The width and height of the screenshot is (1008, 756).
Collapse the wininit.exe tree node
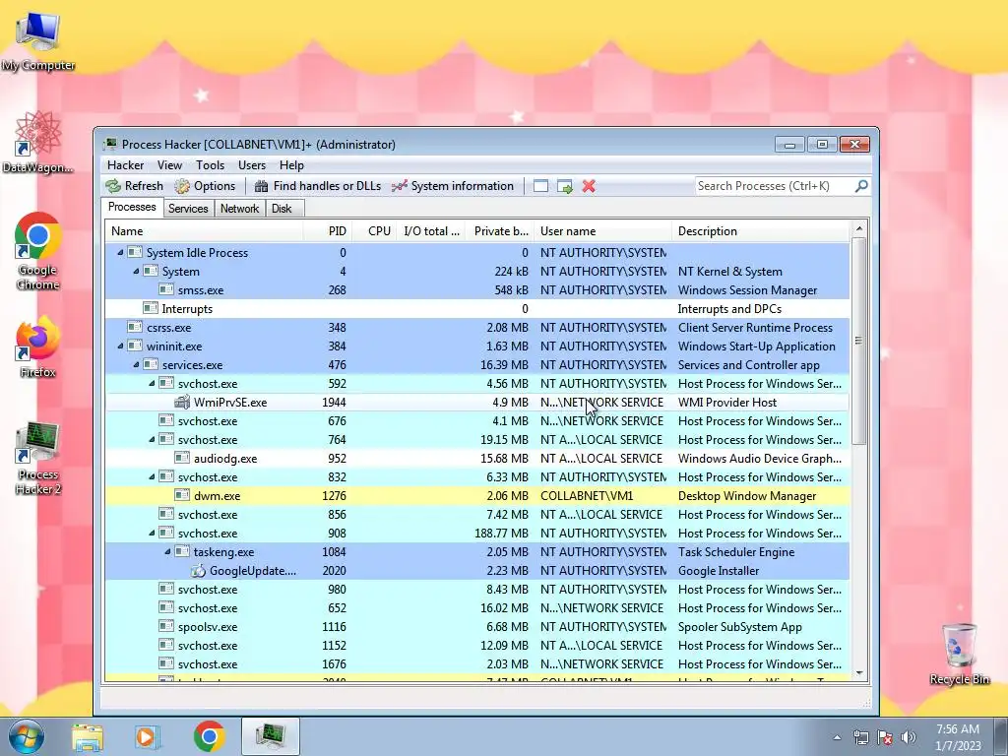pyautogui.click(x=120, y=346)
